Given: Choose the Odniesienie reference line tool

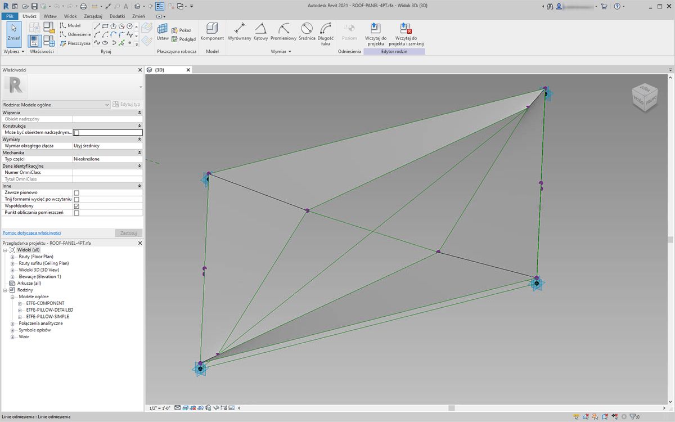Looking at the screenshot, I should point(75,34).
